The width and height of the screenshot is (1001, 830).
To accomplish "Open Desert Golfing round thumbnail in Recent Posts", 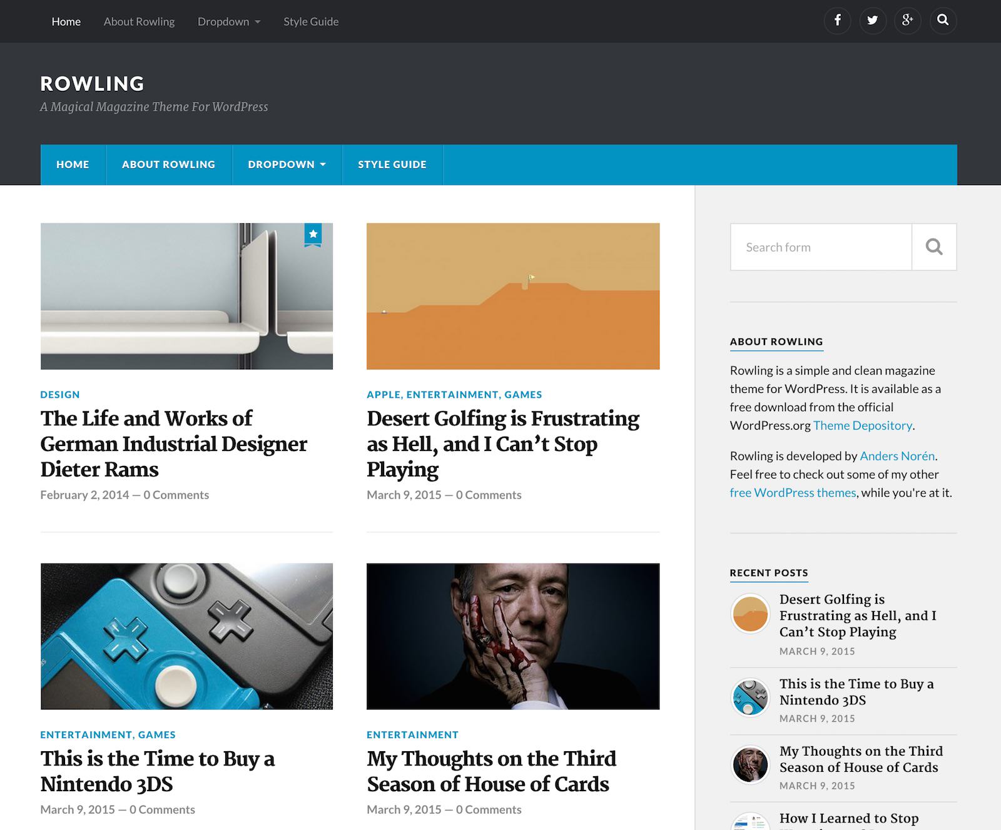I will 750,614.
